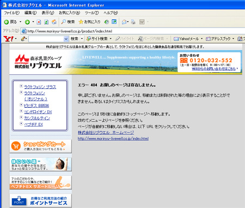The width and height of the screenshot is (245, 208).
Task: Click the ラクトフェリン プラス sidebar link
Action: coord(40,87)
